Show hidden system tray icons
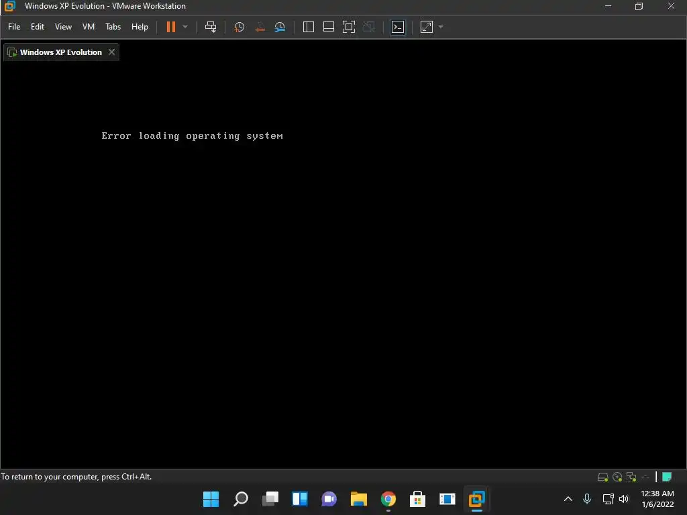Viewport: 687px width, 515px height. (x=568, y=499)
